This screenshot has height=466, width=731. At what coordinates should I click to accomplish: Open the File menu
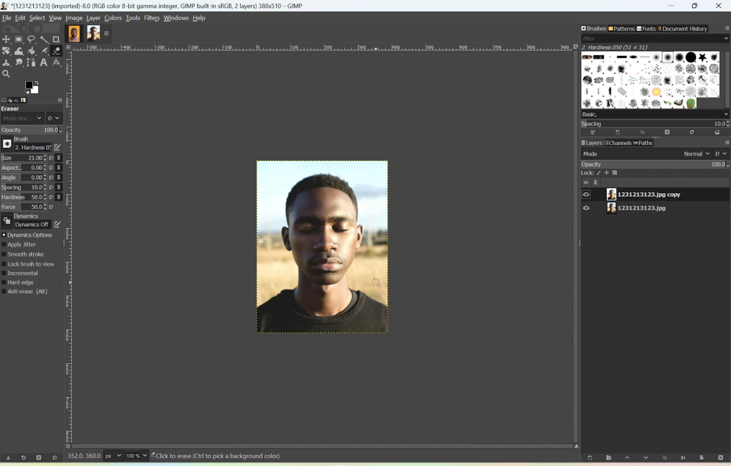[7, 18]
